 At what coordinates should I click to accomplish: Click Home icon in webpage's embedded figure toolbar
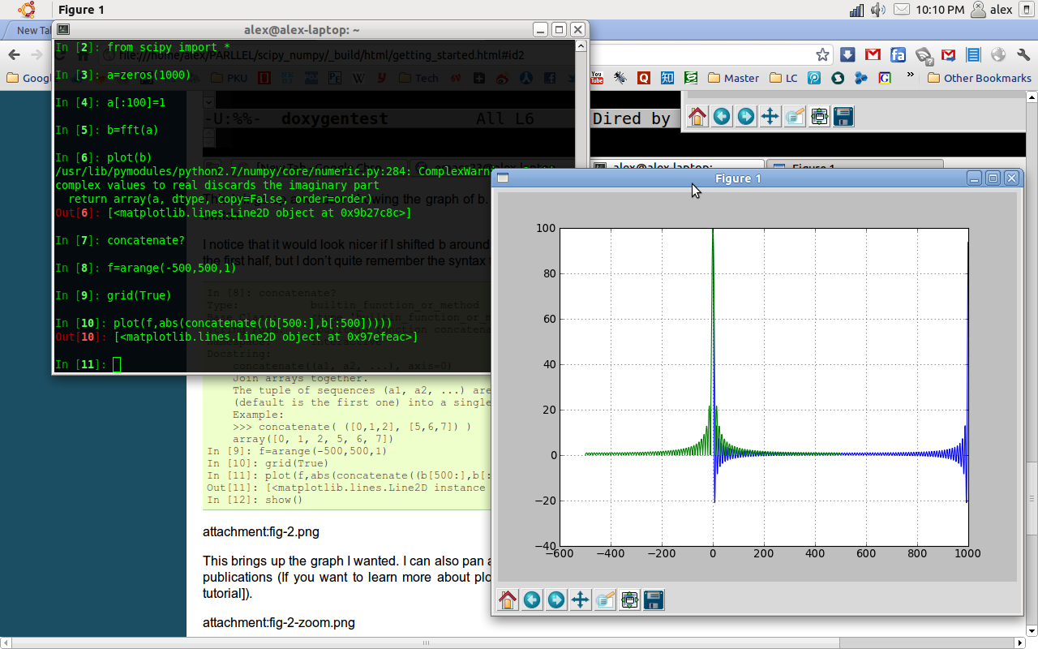[x=697, y=117]
